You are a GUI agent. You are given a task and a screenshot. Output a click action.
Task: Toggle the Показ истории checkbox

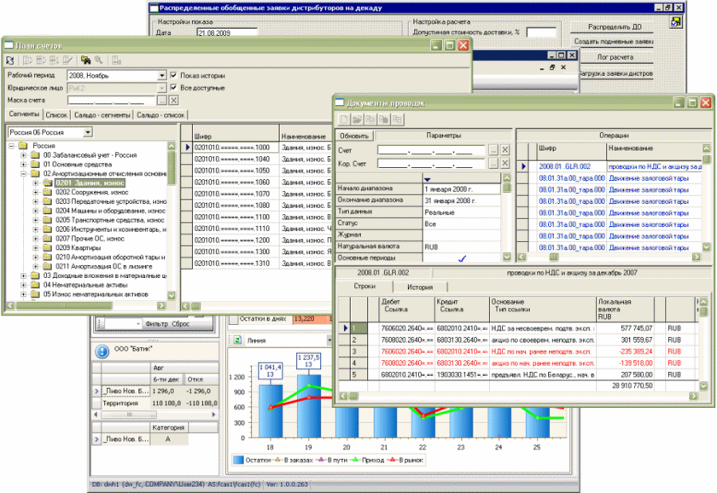coord(174,75)
